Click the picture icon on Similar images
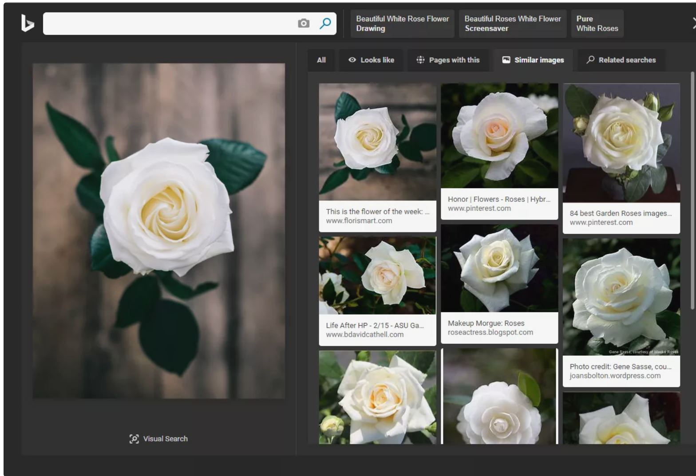 click(x=506, y=60)
